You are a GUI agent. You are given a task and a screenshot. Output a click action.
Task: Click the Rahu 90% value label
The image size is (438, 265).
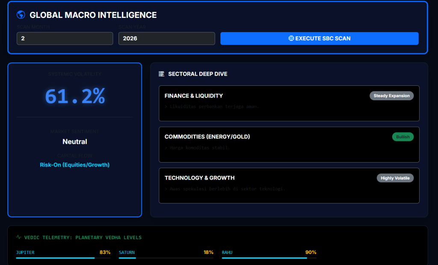(311, 252)
